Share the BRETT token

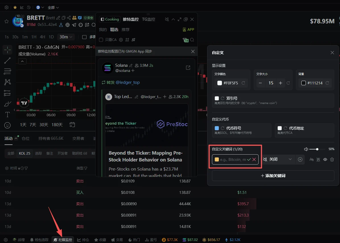click(x=69, y=18)
